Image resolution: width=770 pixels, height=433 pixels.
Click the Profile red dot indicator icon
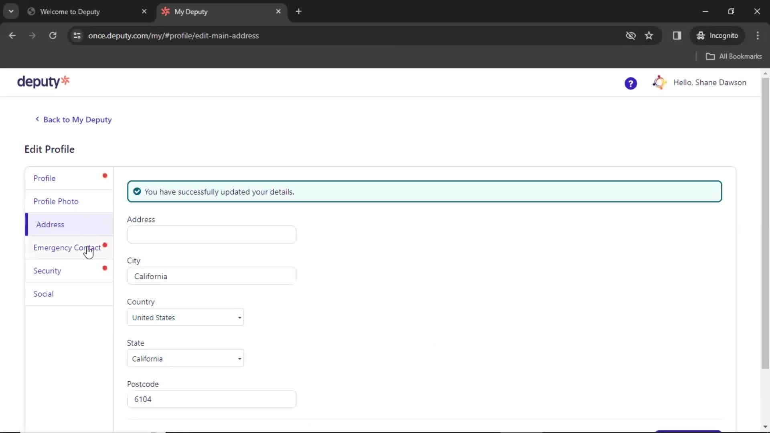[x=105, y=176]
